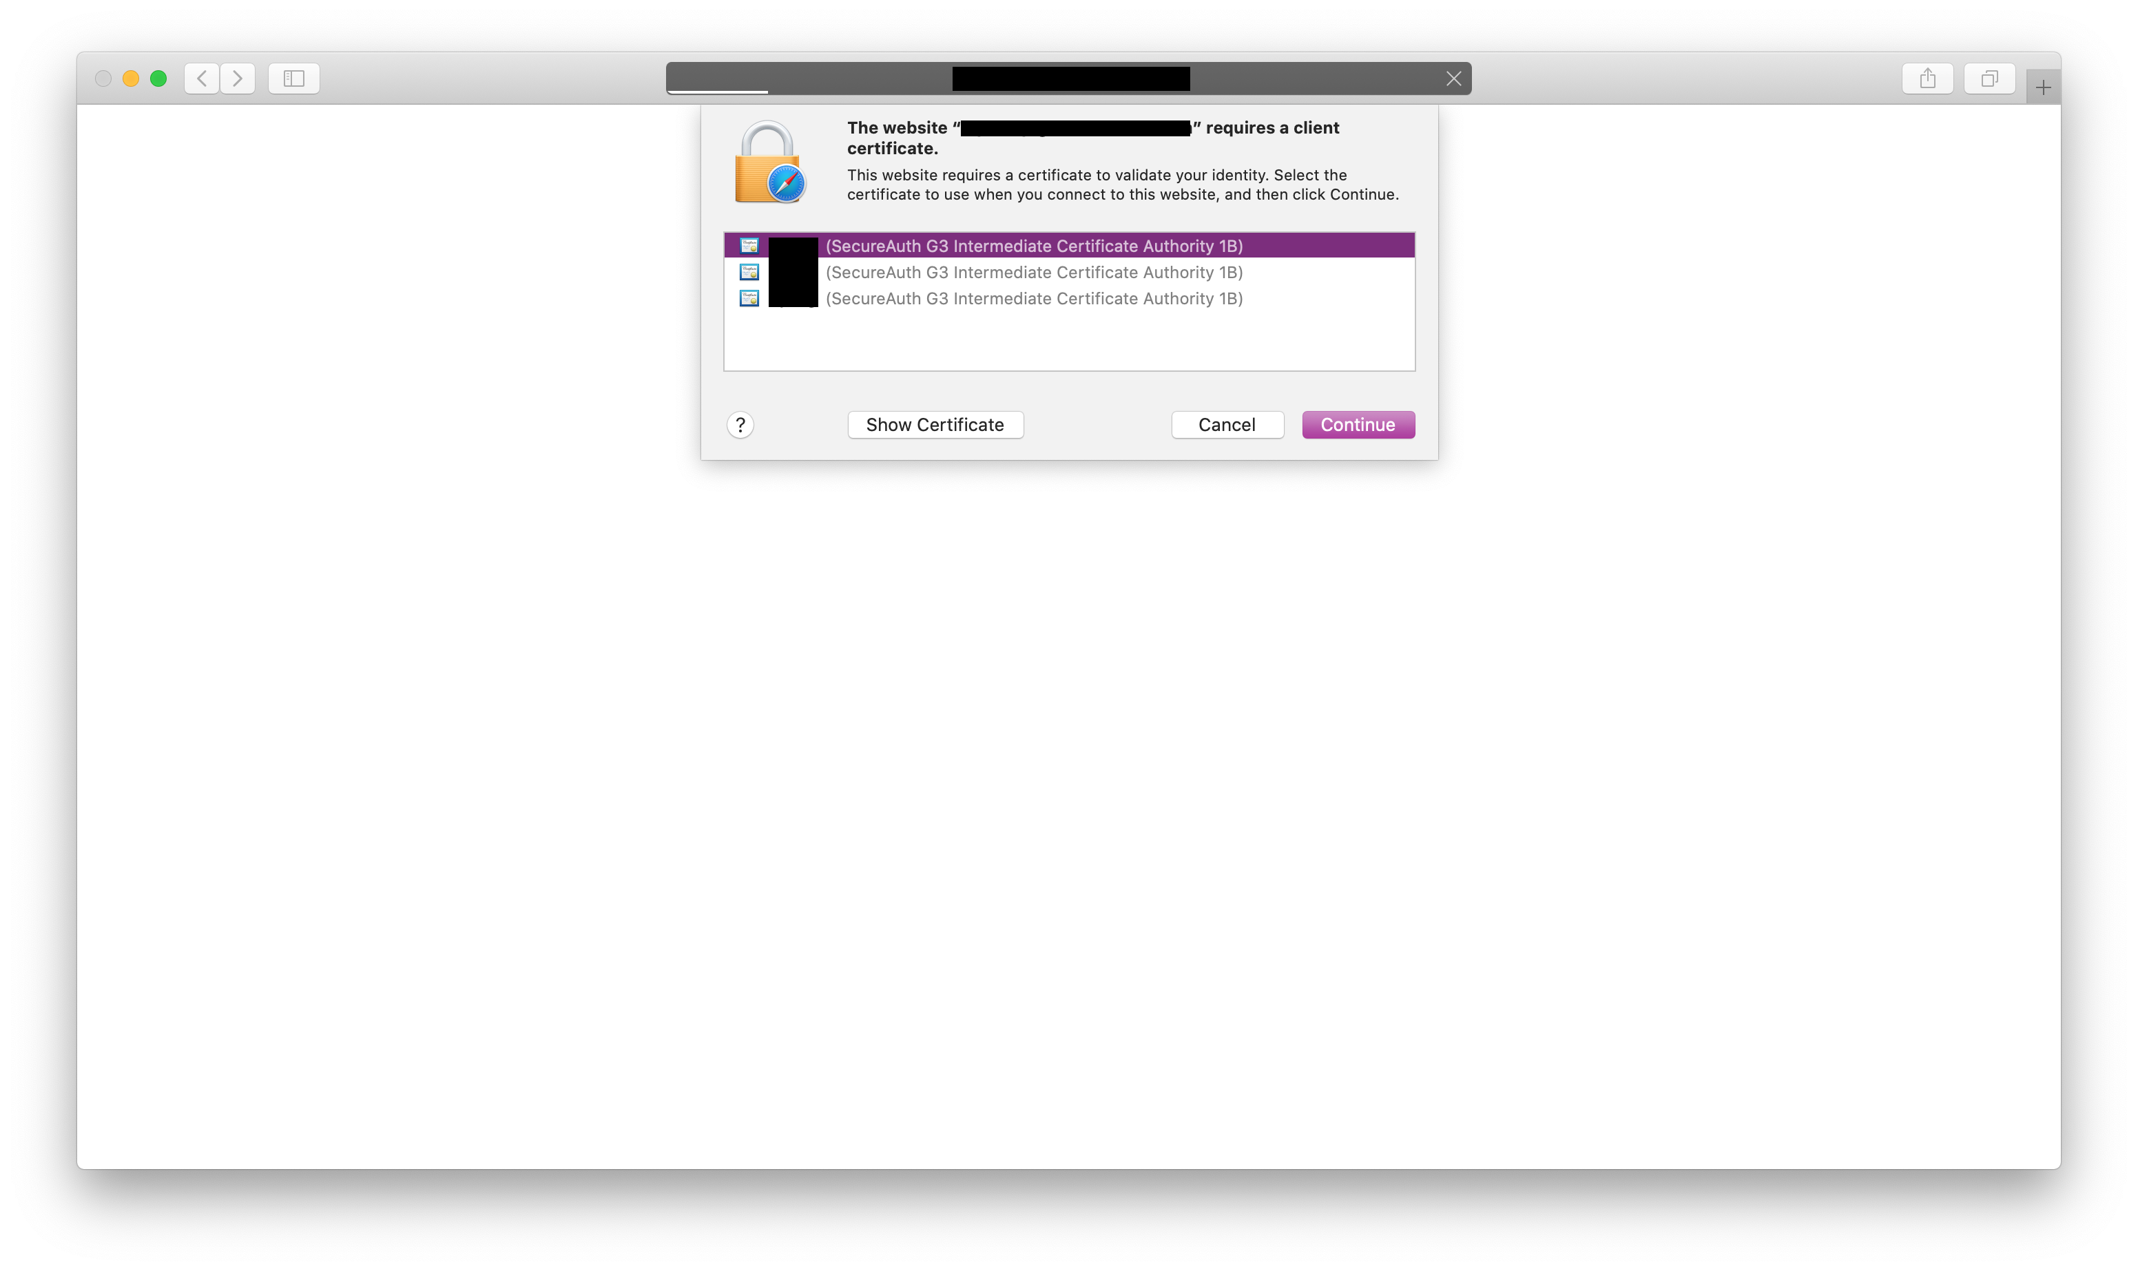2138x1271 pixels.
Task: Click the sidebar toggle icon
Action: pyautogui.click(x=297, y=77)
